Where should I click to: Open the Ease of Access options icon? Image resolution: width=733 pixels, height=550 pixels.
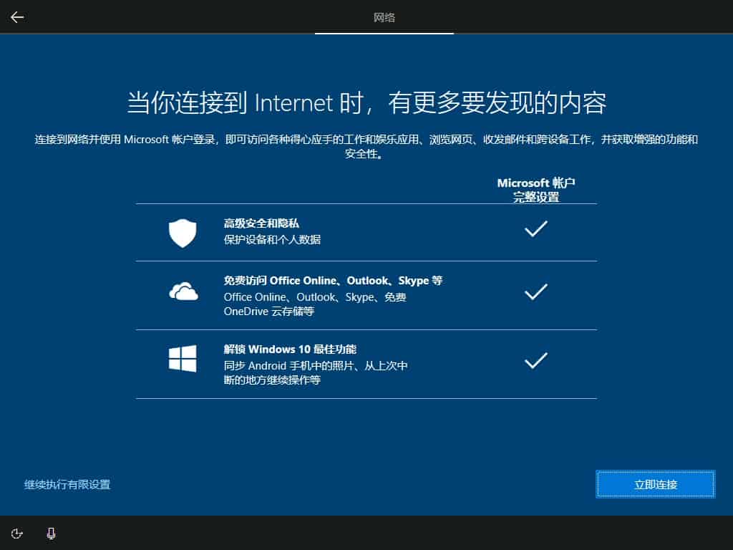[x=18, y=534]
